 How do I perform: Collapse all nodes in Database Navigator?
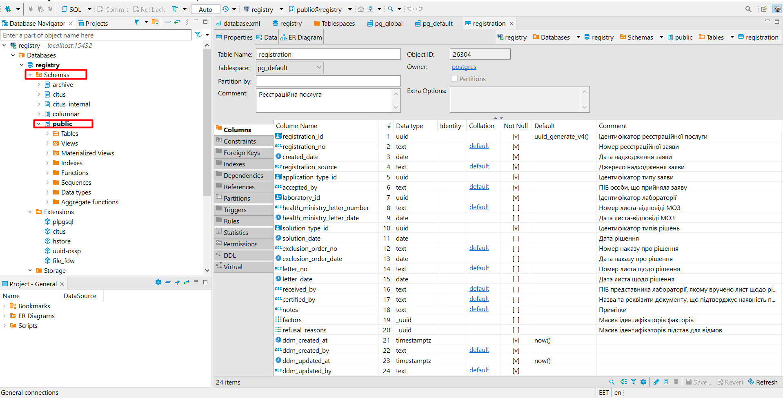click(x=168, y=22)
